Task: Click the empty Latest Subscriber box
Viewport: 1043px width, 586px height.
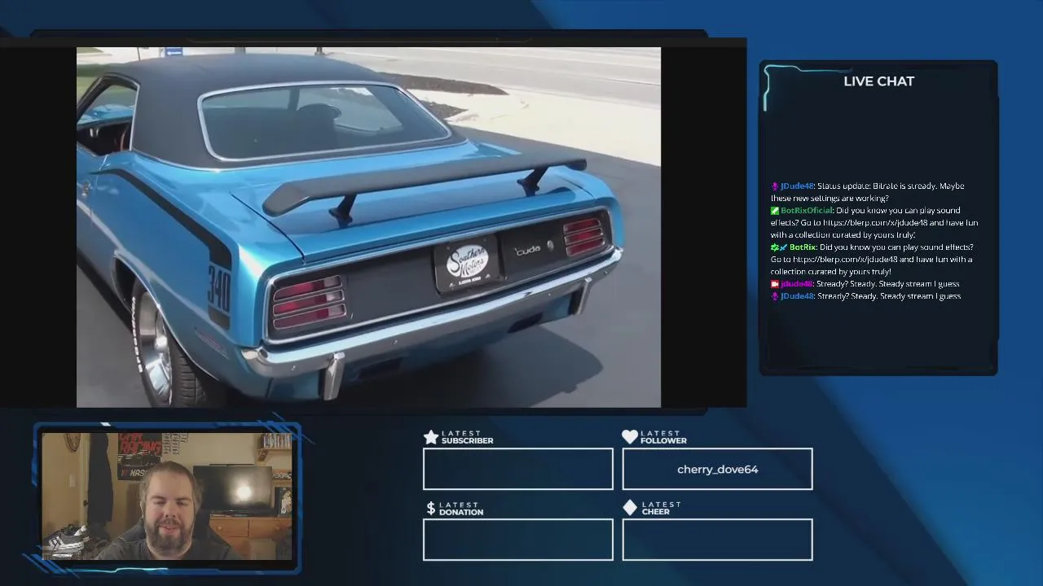Action: click(518, 469)
